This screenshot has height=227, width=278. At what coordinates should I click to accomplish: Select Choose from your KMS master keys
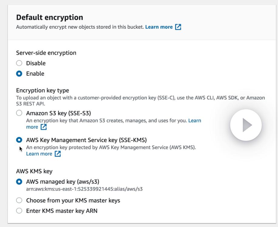click(x=19, y=200)
